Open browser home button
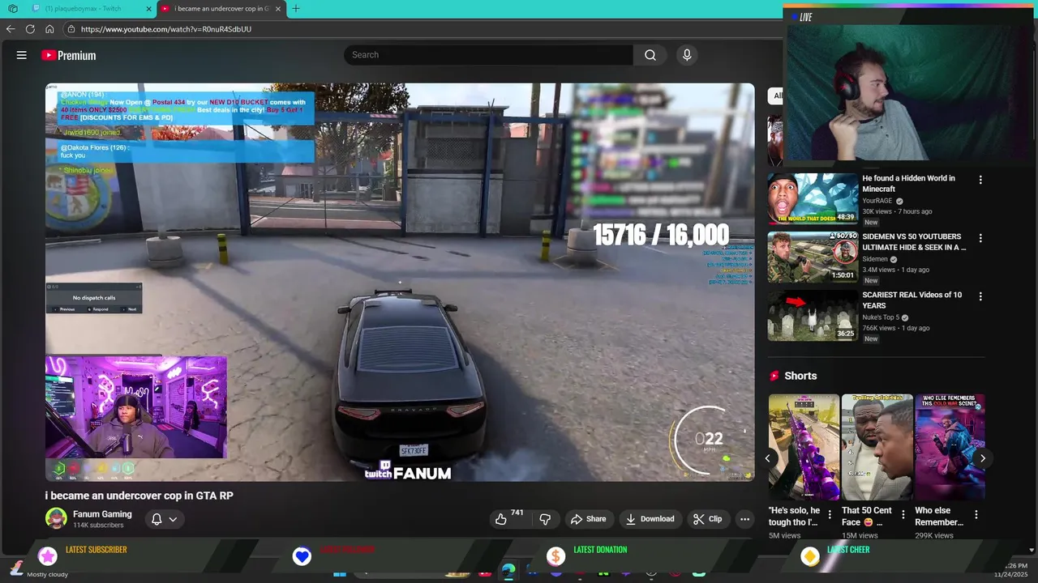Viewport: 1038px width, 583px height. point(49,29)
